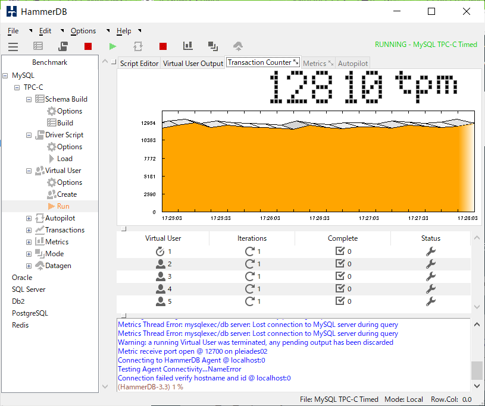This screenshot has width=485, height=406.
Task: Collapse the Virtual User node
Action: tap(29, 171)
